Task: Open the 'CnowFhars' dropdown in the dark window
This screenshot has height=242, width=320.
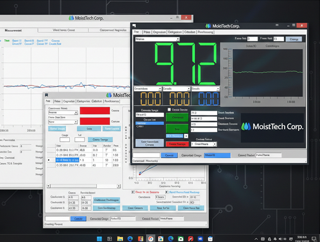Action: pos(204,144)
